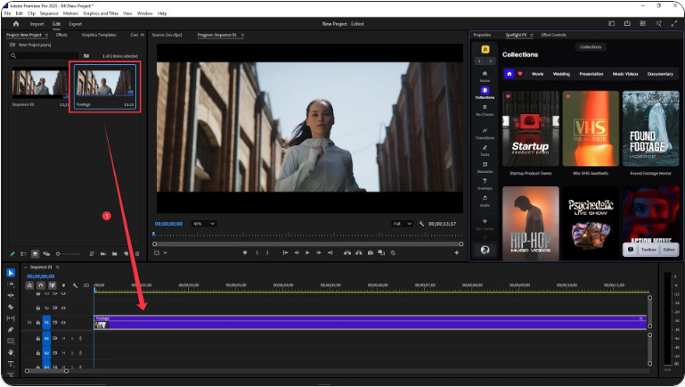685x387 pixels.
Task: Select the Footage clip thumbnail
Action: (x=105, y=83)
